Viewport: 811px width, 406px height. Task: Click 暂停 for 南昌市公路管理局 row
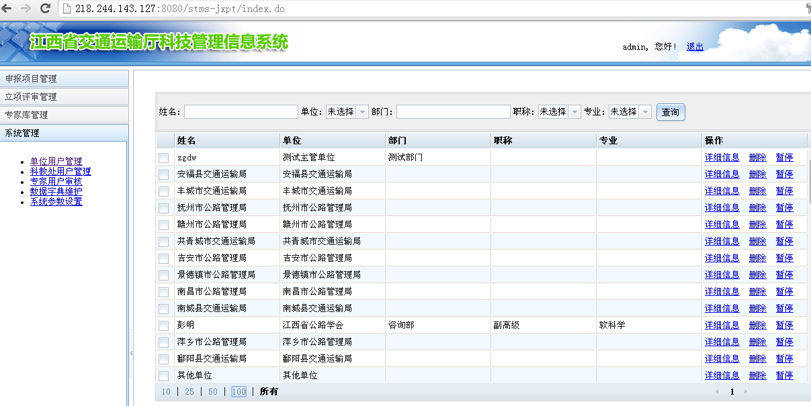pos(785,292)
